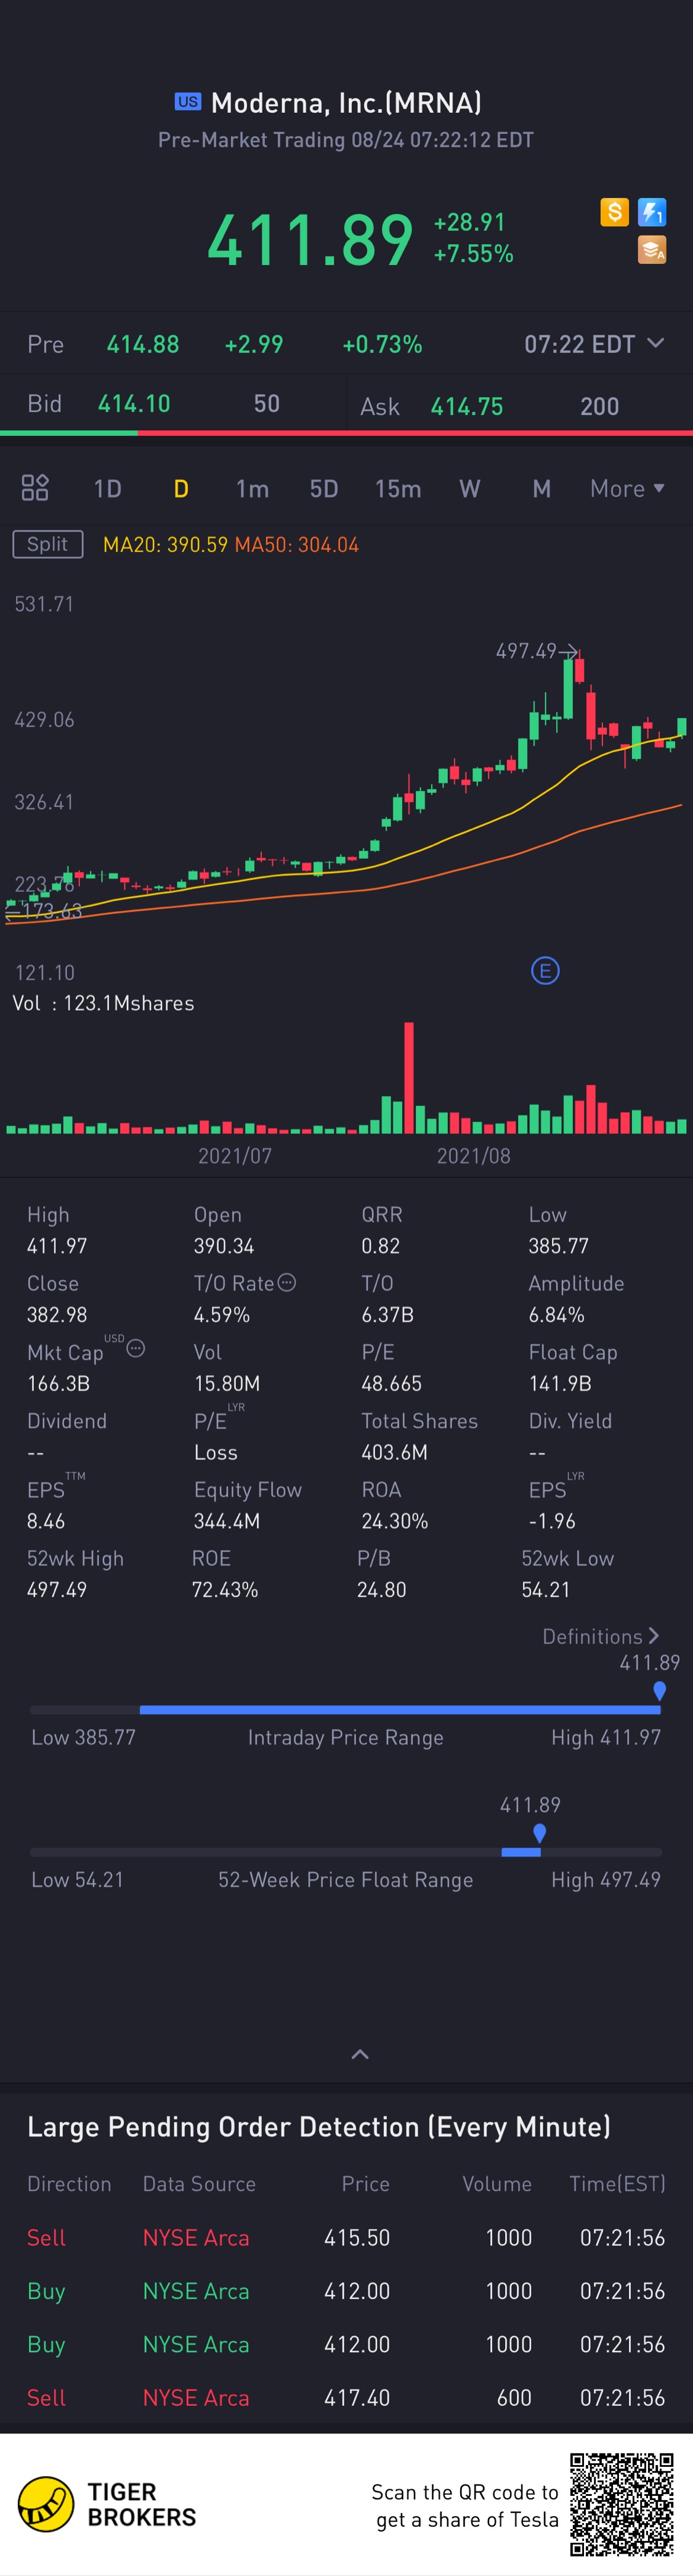Viewport: 693px width, 2576px height.
Task: Open T/O Rate info icon
Action: (x=286, y=1283)
